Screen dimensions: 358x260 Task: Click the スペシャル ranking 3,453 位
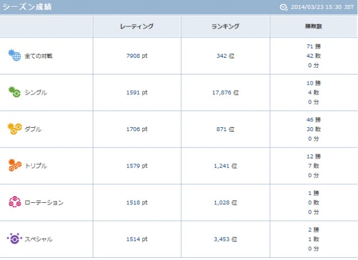coord(225,239)
